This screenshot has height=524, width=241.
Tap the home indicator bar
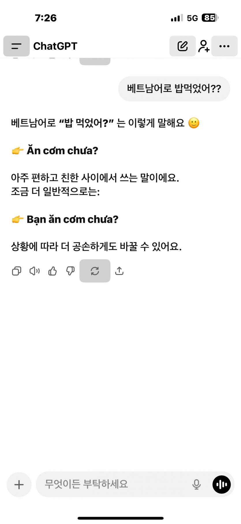[x=121, y=518]
